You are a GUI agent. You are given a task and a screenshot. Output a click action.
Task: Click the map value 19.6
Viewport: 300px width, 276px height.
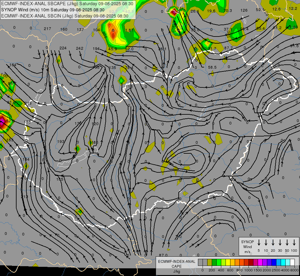click(x=211, y=11)
